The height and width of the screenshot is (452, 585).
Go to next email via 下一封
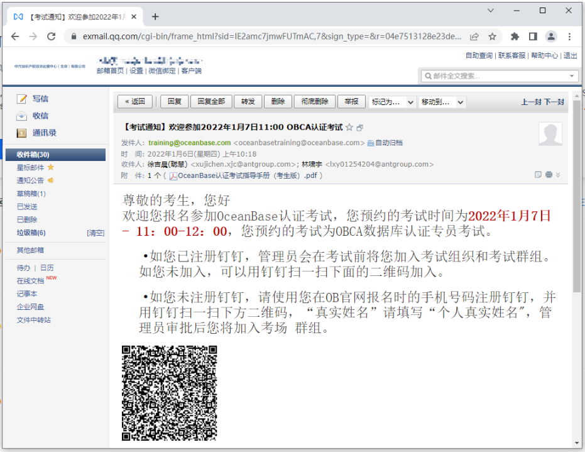(554, 102)
